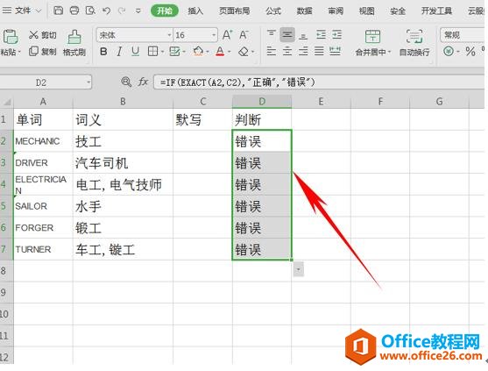Expand the font color dropdown arrow
Image resolution: width=488 pixels, height=371 pixels.
(x=230, y=52)
